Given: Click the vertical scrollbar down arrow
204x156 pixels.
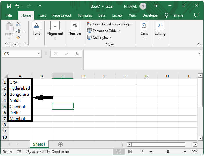Looking at the screenshot, I should [200, 139].
